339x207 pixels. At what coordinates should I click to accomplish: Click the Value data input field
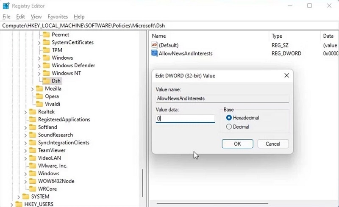point(185,119)
